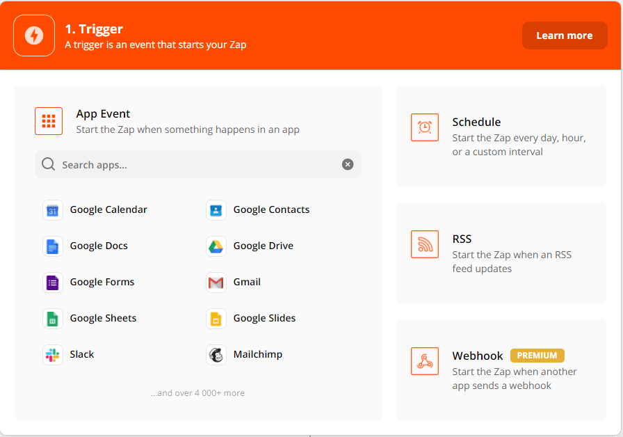Choose the Google Drive app label

point(264,246)
